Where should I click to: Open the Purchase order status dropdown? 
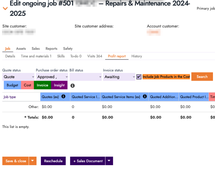click(x=52, y=77)
